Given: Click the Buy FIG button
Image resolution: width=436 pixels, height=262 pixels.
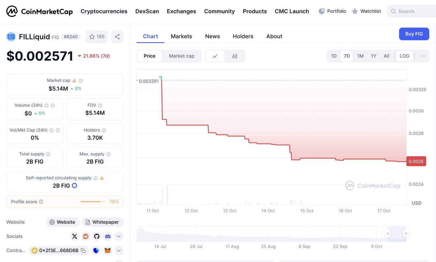Looking at the screenshot, I should pos(414,34).
